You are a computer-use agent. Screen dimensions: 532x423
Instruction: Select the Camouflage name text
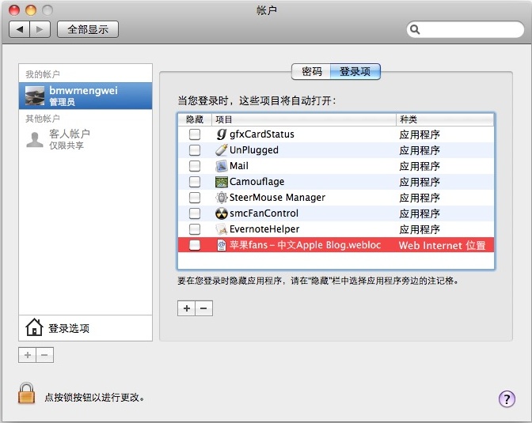coord(256,182)
